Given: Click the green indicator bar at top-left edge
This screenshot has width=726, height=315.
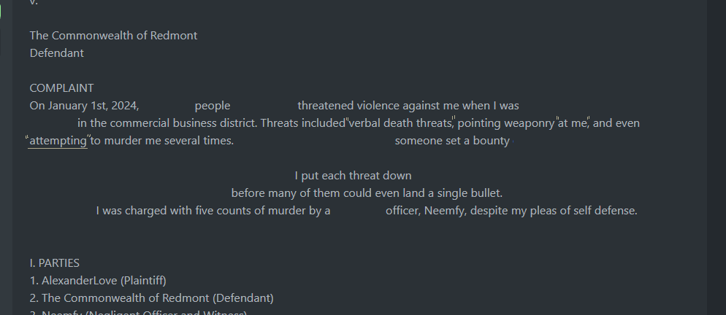Looking at the screenshot, I should point(1,11).
